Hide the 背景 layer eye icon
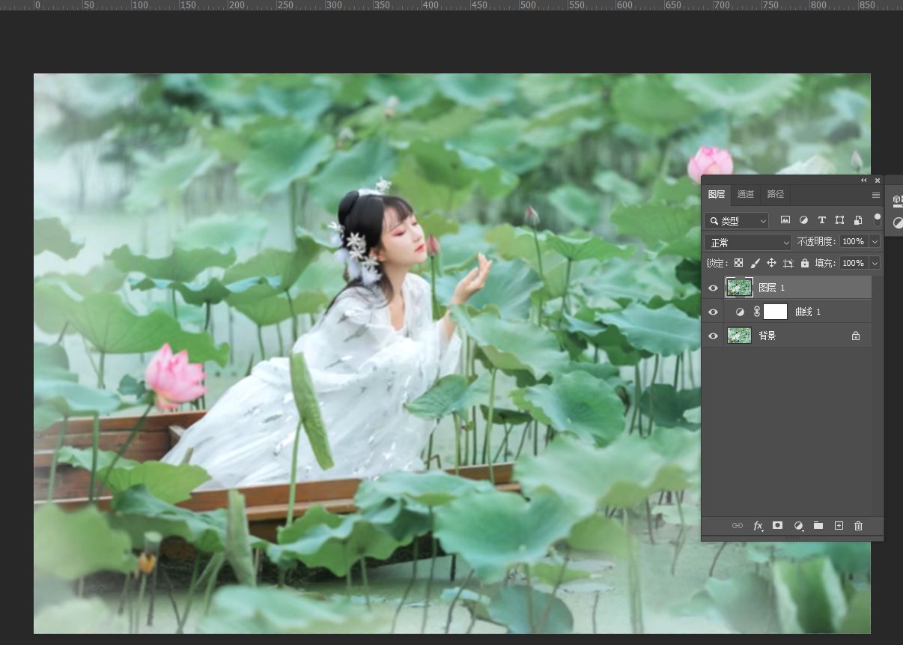Image resolution: width=903 pixels, height=645 pixels. coord(713,336)
